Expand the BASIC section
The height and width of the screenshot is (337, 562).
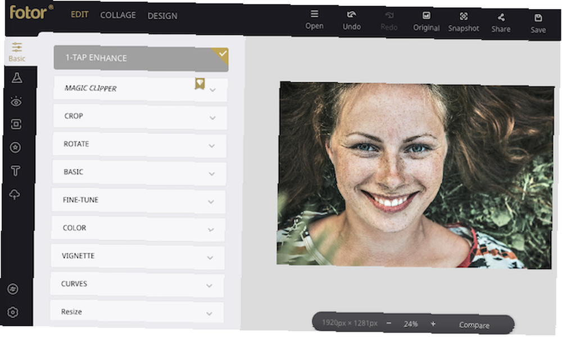[x=139, y=173]
